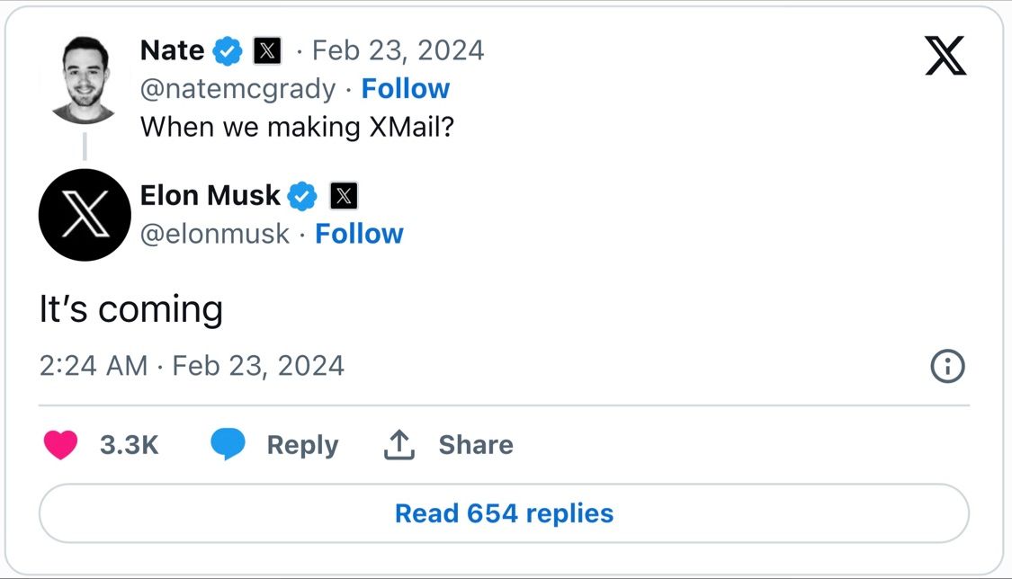This screenshot has width=1012, height=579.
Task: Open Nate's profile photo
Action: tap(84, 79)
